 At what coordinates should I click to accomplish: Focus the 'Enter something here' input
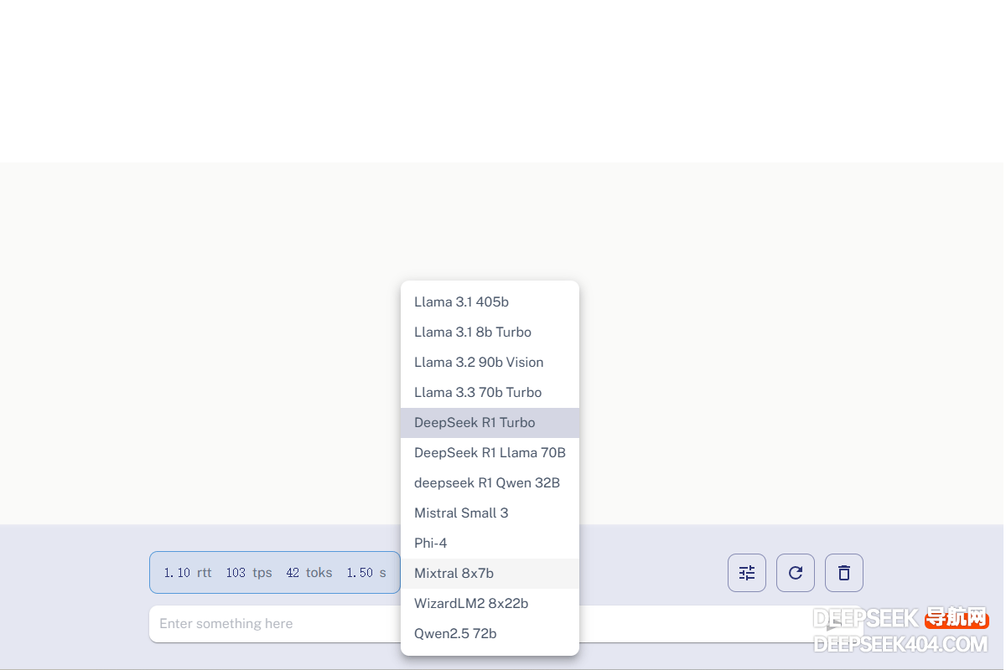coord(506,624)
